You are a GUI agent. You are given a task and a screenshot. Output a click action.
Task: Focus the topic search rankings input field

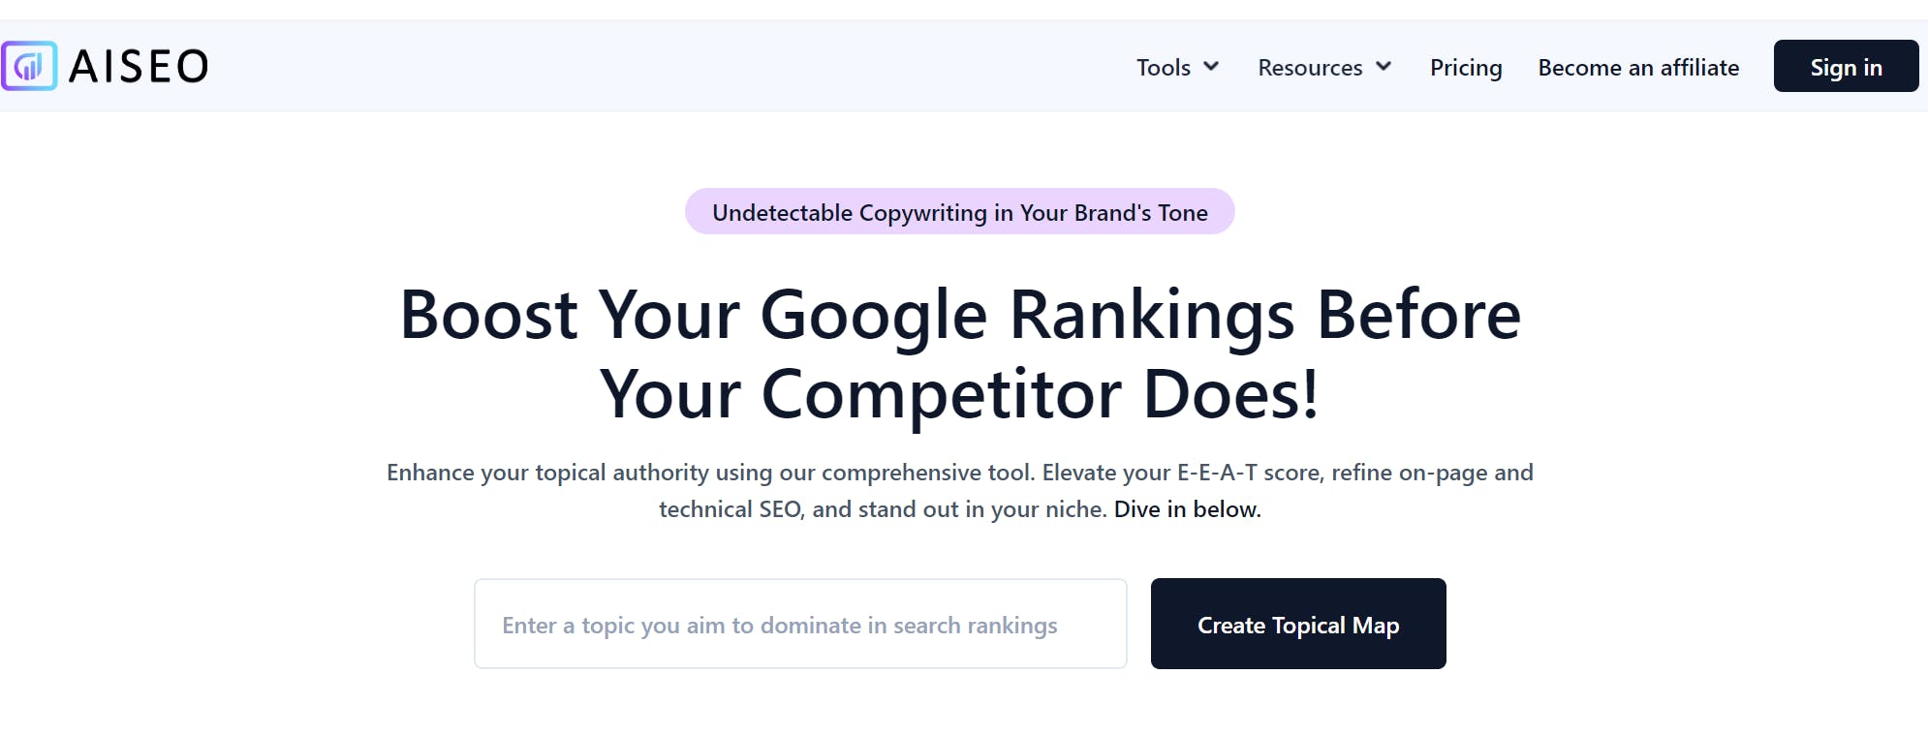coord(800,624)
